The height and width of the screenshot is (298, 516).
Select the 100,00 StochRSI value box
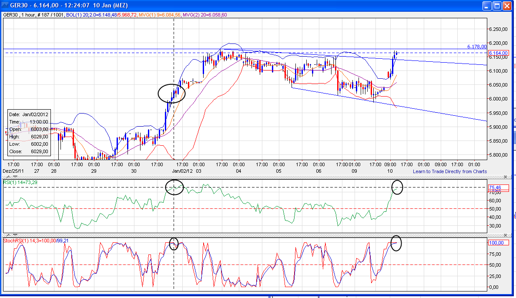click(498, 242)
